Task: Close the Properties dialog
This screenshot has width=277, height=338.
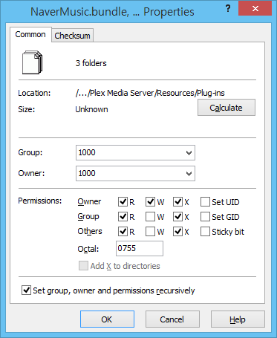Action: (255, 8)
